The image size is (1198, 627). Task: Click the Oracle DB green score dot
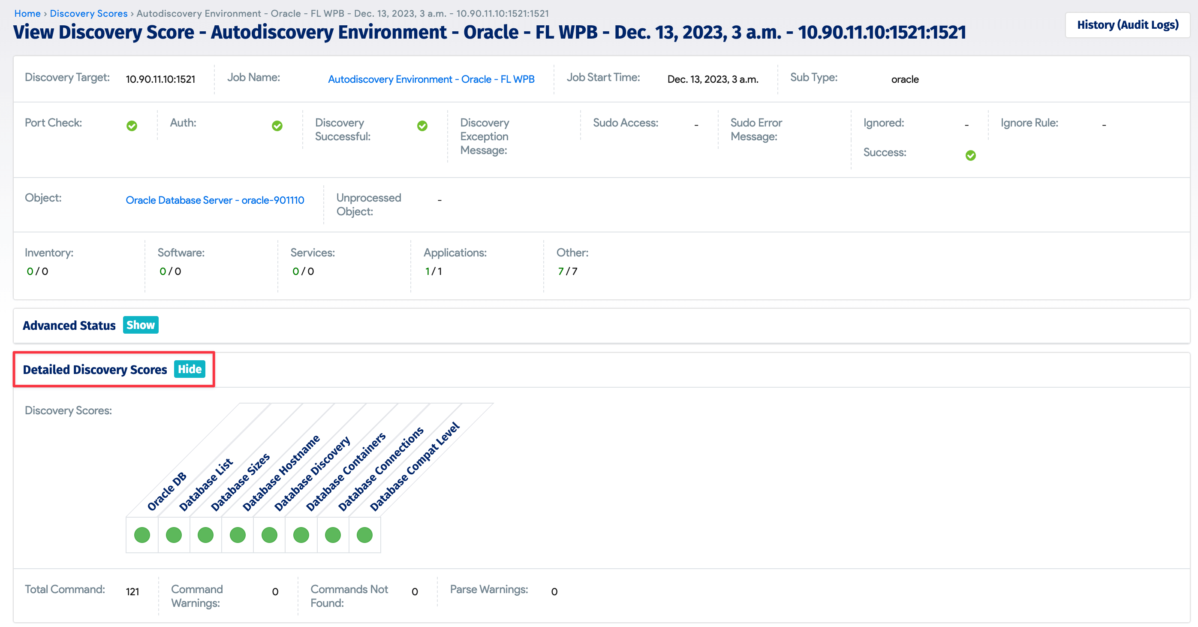(142, 535)
